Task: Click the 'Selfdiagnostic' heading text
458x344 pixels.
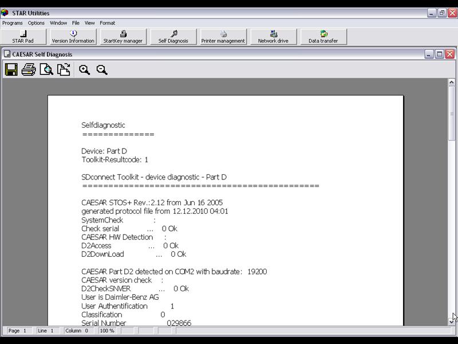Action: click(x=103, y=125)
